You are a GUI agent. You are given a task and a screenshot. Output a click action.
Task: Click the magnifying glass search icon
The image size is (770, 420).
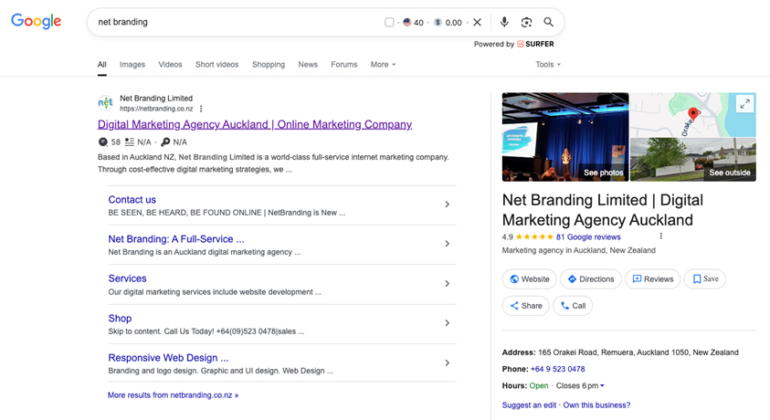tap(549, 22)
